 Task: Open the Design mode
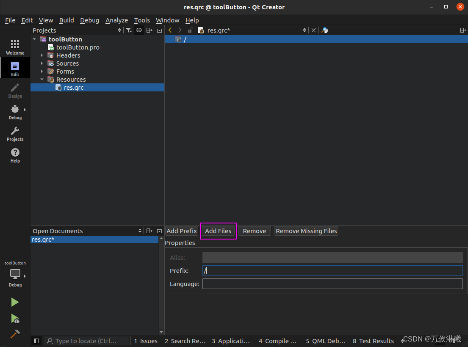click(x=15, y=91)
